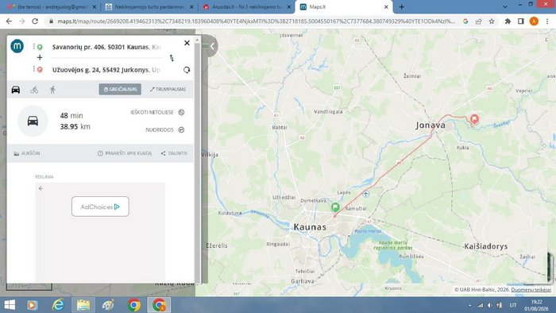Screen dimensions: 556x313
Task: Switch to the Aruodas.lt browser tab
Action: click(247, 6)
